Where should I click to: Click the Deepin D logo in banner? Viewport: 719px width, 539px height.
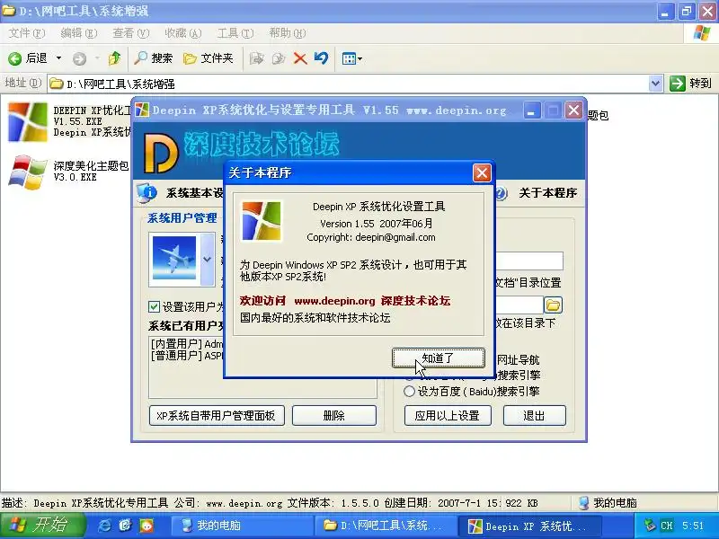(161, 153)
